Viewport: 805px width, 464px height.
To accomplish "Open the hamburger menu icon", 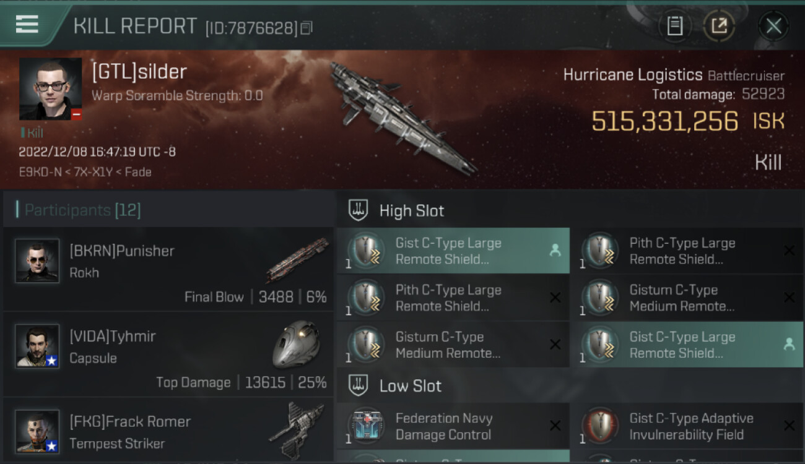I will (27, 24).
